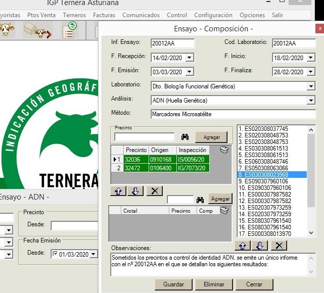Image resolution: width=324 pixels, height=293 pixels.
Task: Click the barn with cow toolbar icon
Action: pyautogui.click(x=38, y=31)
